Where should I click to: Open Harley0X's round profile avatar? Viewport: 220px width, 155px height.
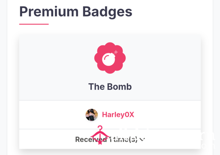click(x=92, y=115)
